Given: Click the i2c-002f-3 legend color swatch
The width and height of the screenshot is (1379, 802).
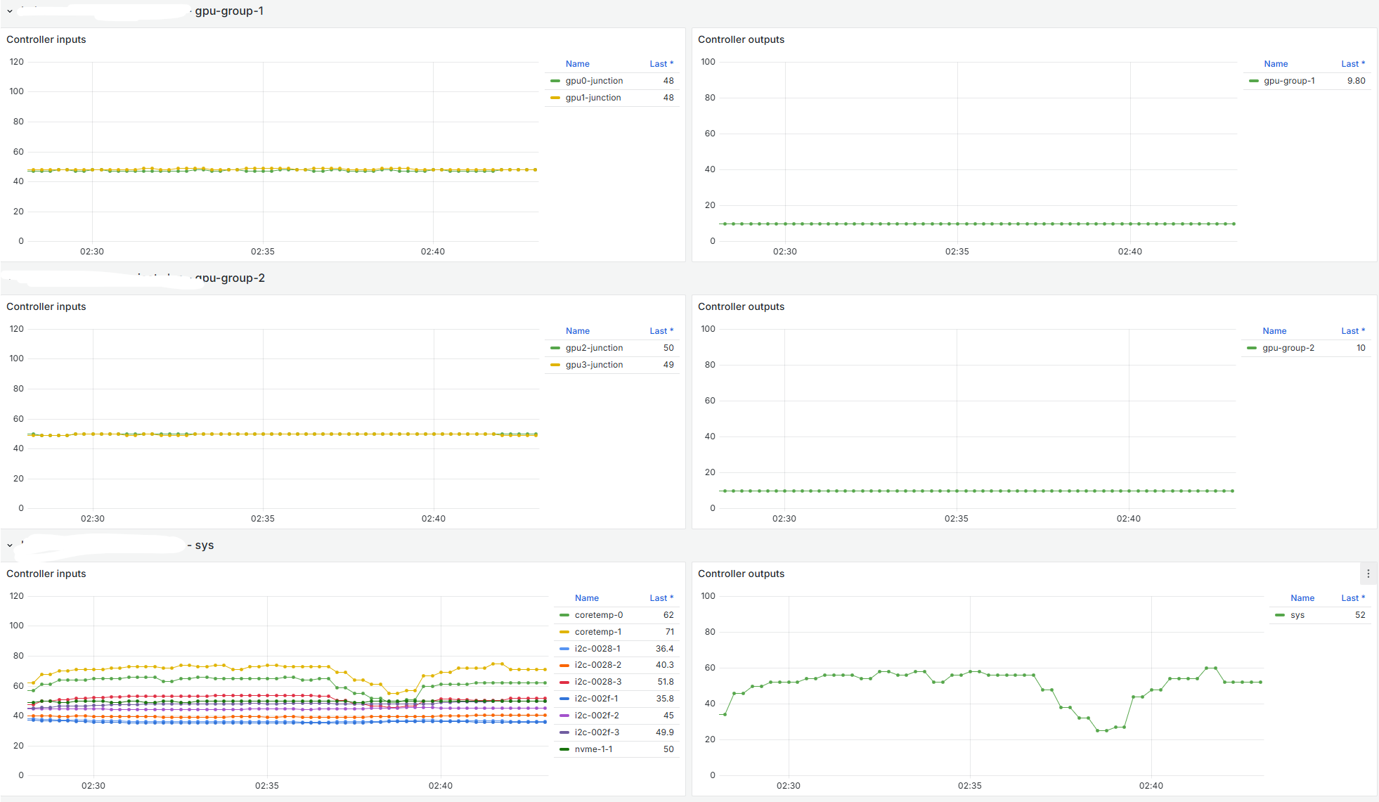Looking at the screenshot, I should [564, 732].
